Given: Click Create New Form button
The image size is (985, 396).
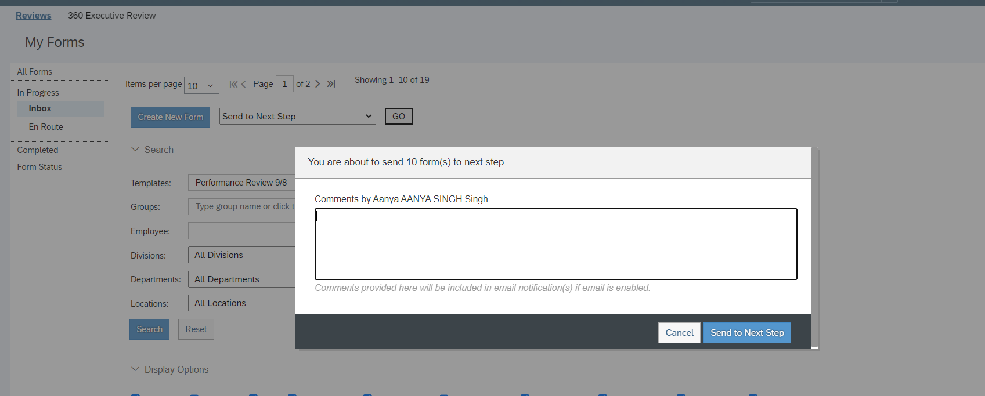Looking at the screenshot, I should (x=171, y=117).
